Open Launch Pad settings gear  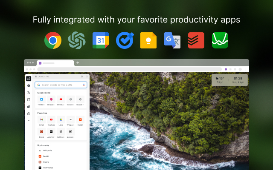(x=82, y=76)
